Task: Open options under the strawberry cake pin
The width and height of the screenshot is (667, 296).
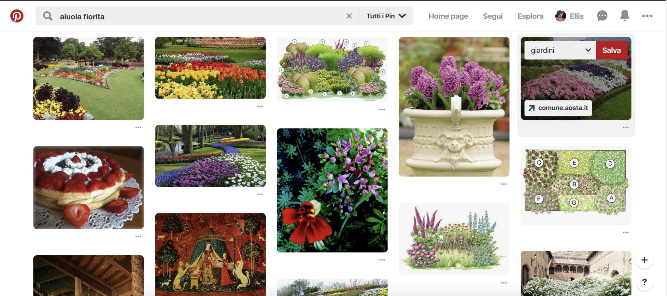Action: pyautogui.click(x=138, y=236)
